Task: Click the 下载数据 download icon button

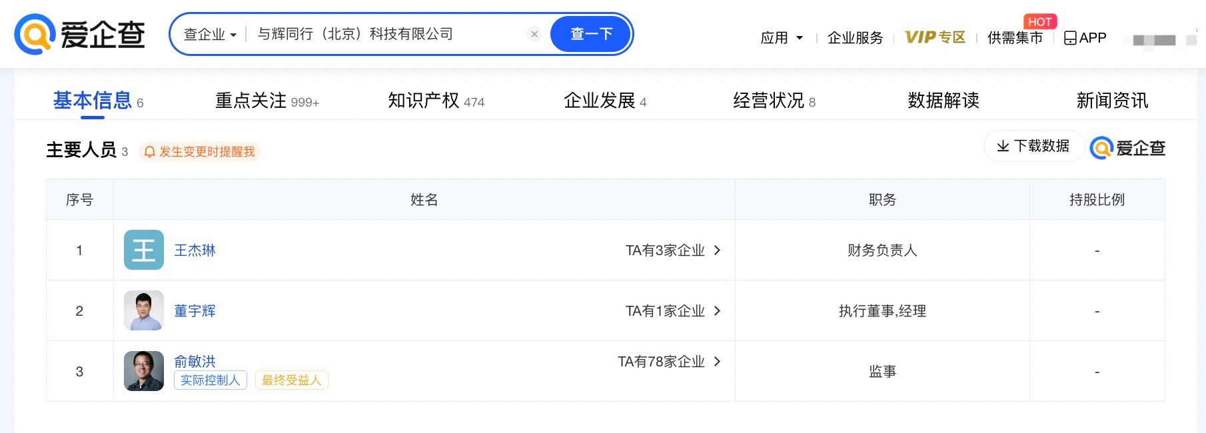Action: coord(1003,146)
